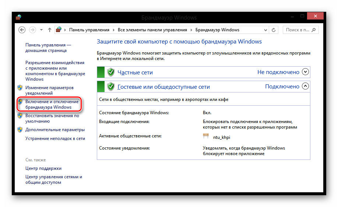The height and width of the screenshot is (207, 338).
Task: Click the Активные общественные сети label
Action: point(130,136)
